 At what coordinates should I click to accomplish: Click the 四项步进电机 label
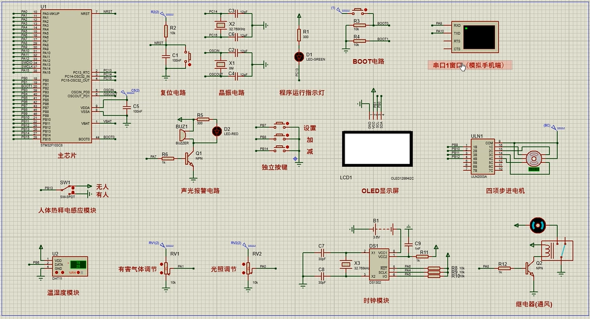tap(505, 191)
